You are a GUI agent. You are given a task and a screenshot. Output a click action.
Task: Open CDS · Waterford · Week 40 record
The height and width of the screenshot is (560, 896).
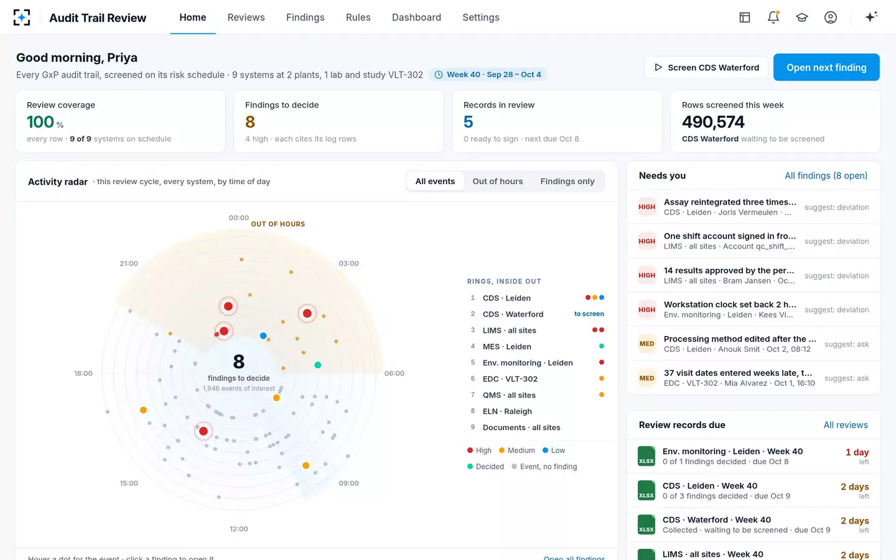[x=753, y=525]
